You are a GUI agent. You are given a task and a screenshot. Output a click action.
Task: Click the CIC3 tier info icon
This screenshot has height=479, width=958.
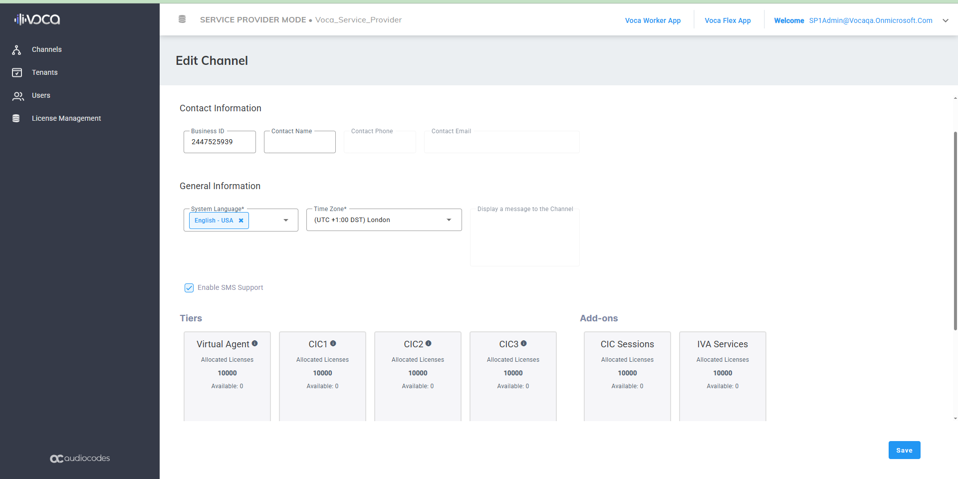pos(524,343)
